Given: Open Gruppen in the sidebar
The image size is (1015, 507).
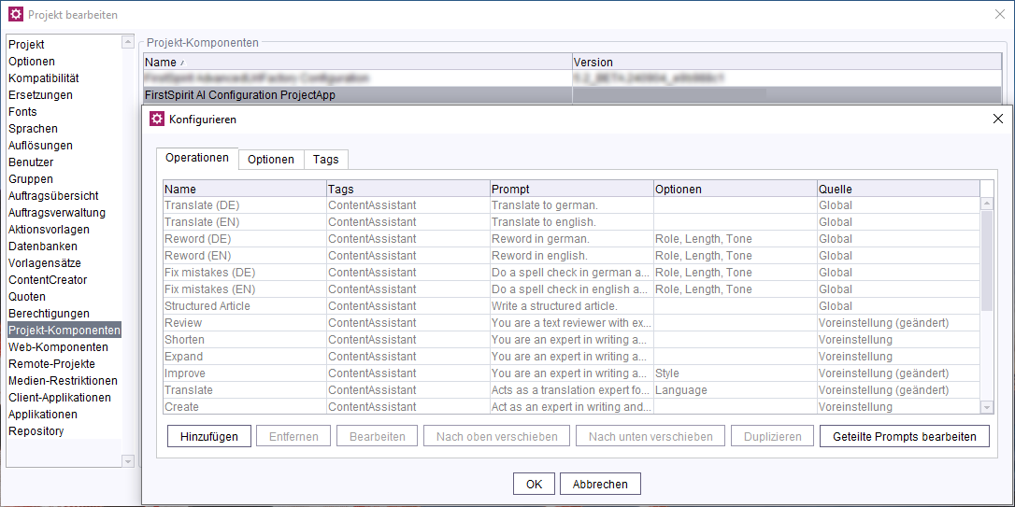Looking at the screenshot, I should pyautogui.click(x=64, y=179).
